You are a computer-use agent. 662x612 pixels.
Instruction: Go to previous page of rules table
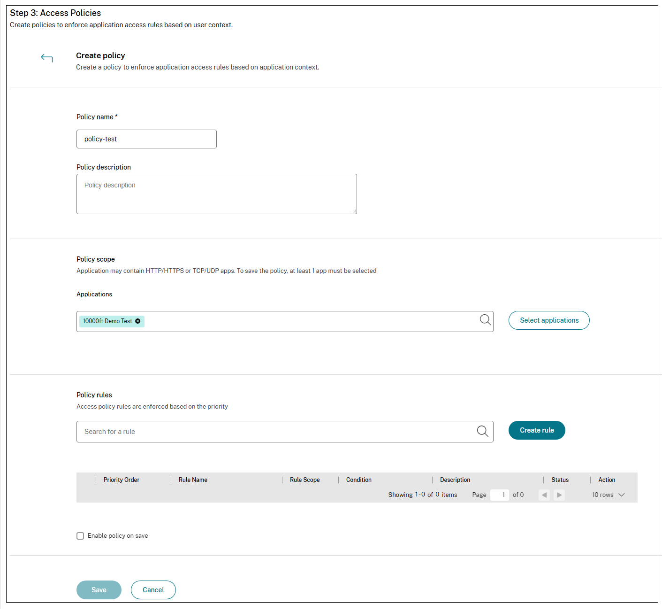tap(544, 495)
